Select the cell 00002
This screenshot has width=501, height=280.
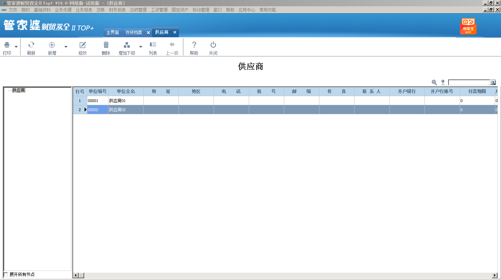(98, 110)
